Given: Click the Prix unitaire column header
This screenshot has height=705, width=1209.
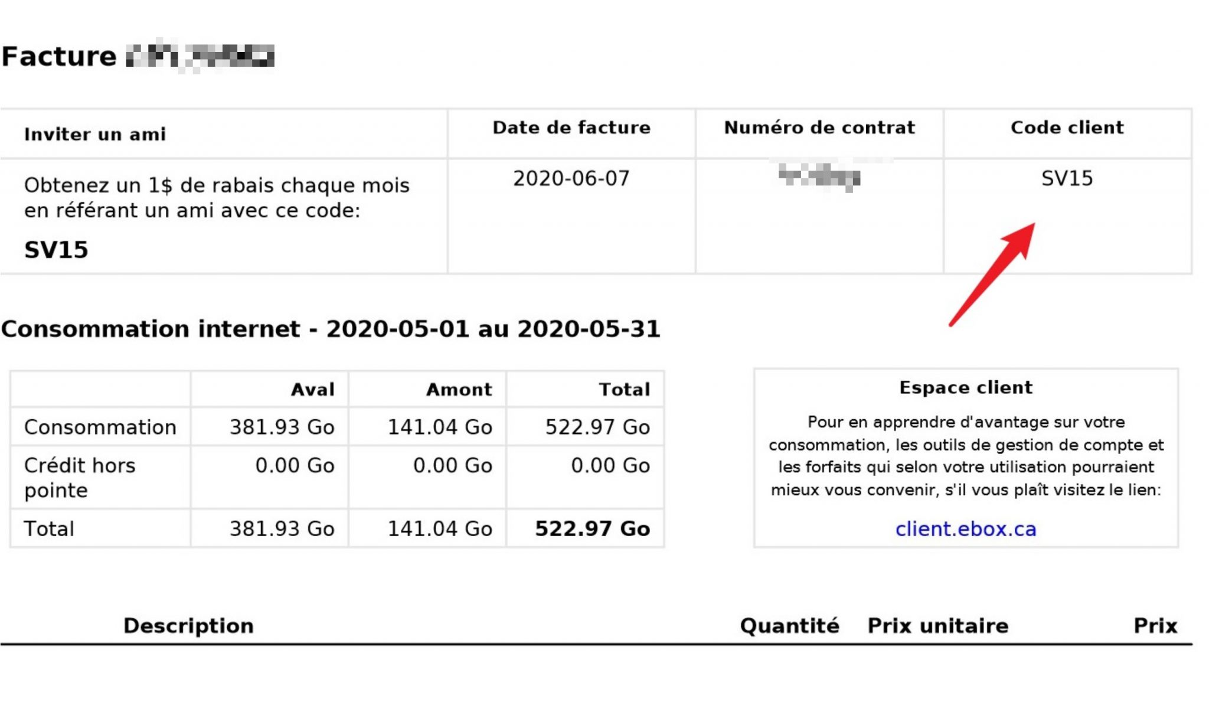Looking at the screenshot, I should pos(938,626).
